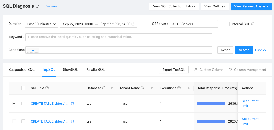Click the calendar icon in date range
This screenshot has width=274, height=130.
pyautogui.click(x=133, y=24)
